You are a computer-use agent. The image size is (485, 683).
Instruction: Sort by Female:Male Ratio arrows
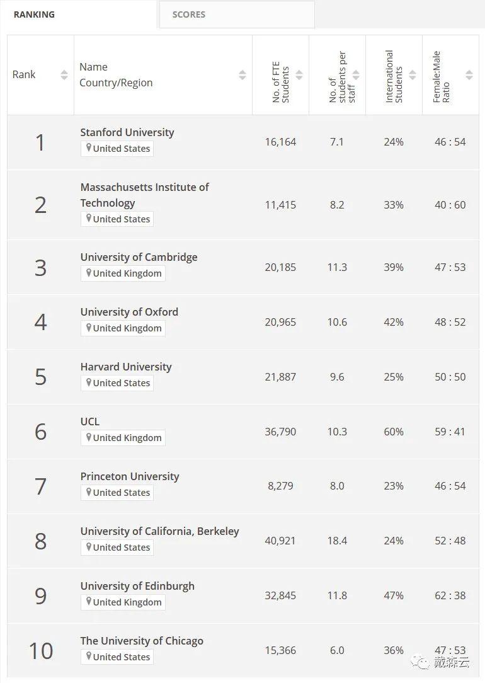pos(469,75)
